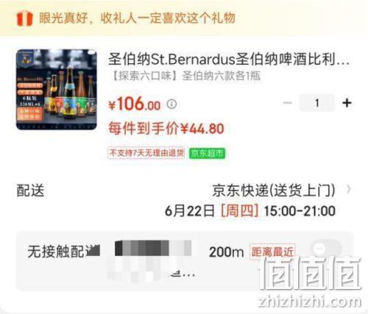Viewport: 368px width, 314px height.
Task: Expand delivery options via the chevron arrow
Action: [x=349, y=189]
